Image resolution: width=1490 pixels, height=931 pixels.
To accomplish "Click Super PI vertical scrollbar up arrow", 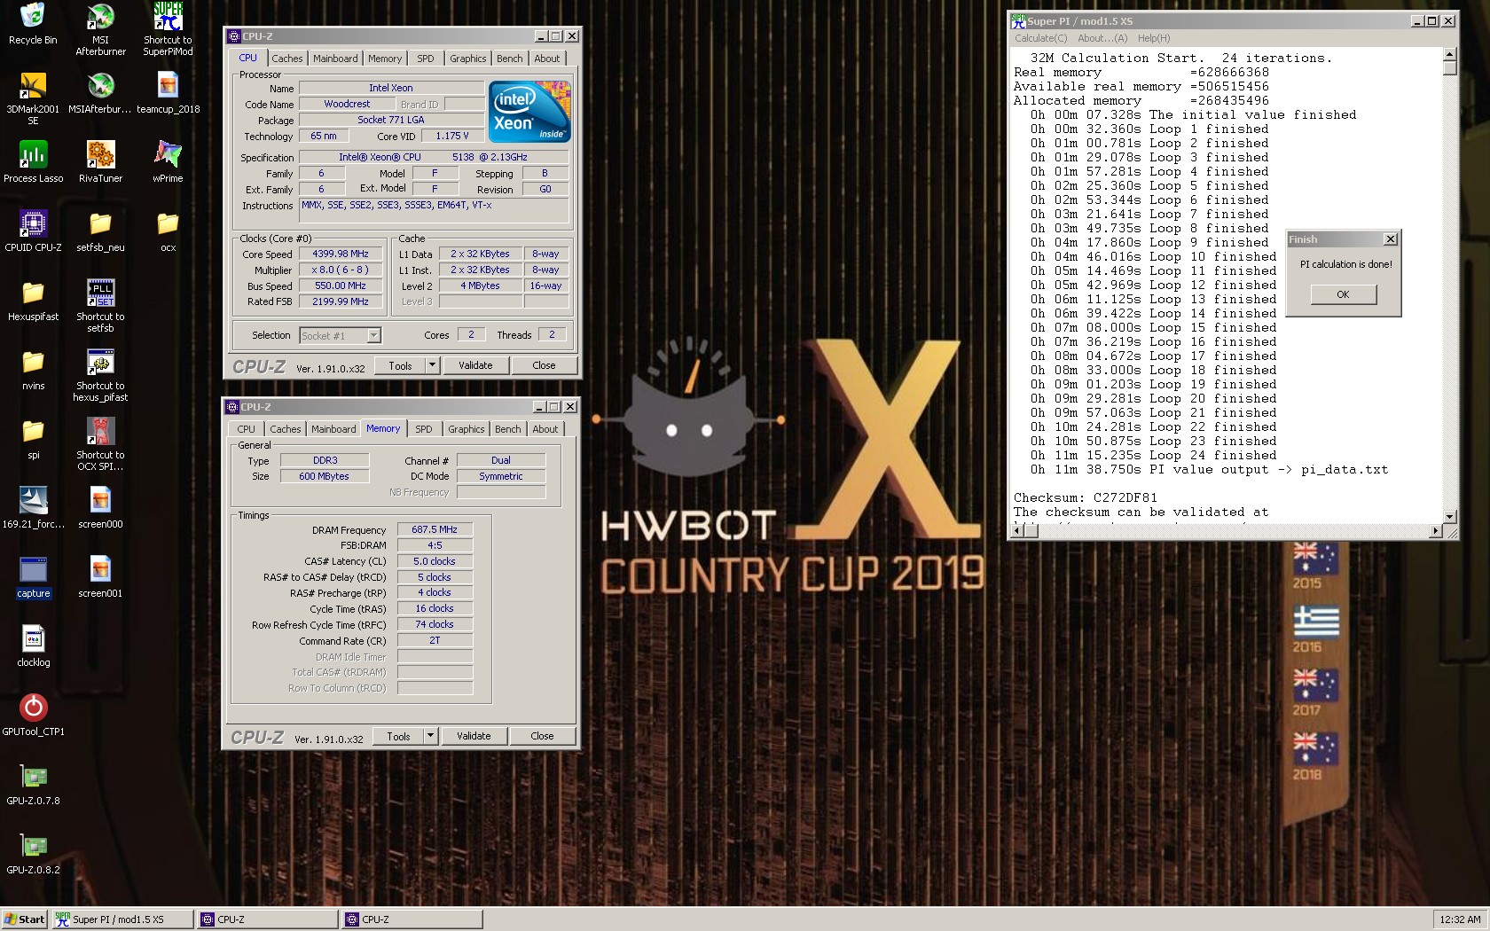I will (x=1449, y=54).
